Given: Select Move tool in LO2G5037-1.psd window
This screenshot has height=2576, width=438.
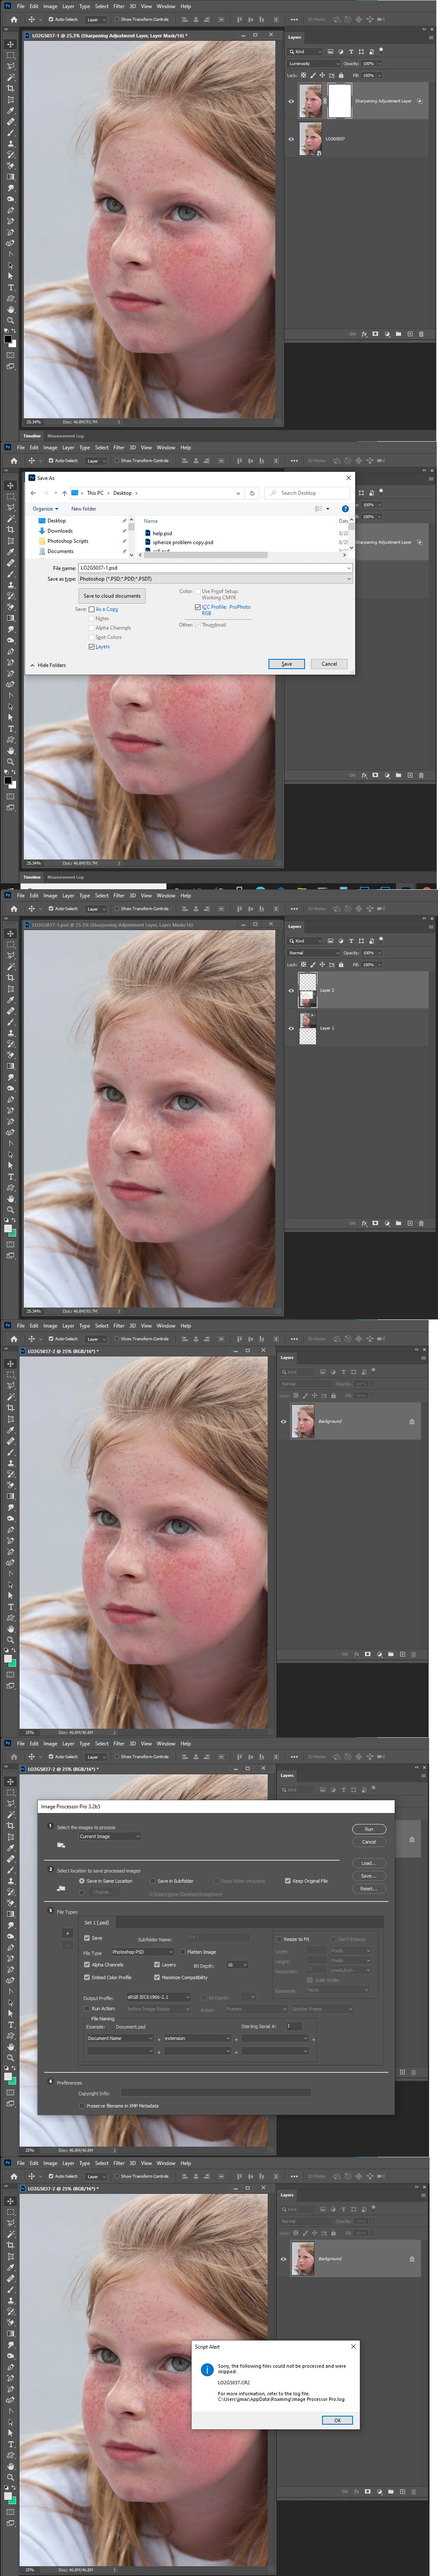Looking at the screenshot, I should pyautogui.click(x=11, y=934).
